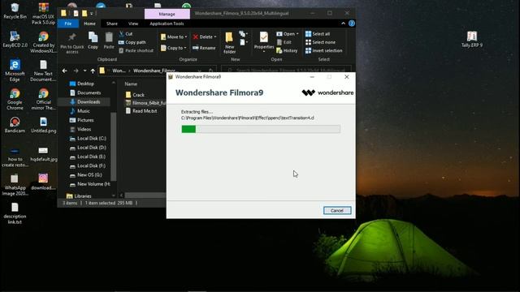Click the Name column header
520x292 pixels.
131,84
